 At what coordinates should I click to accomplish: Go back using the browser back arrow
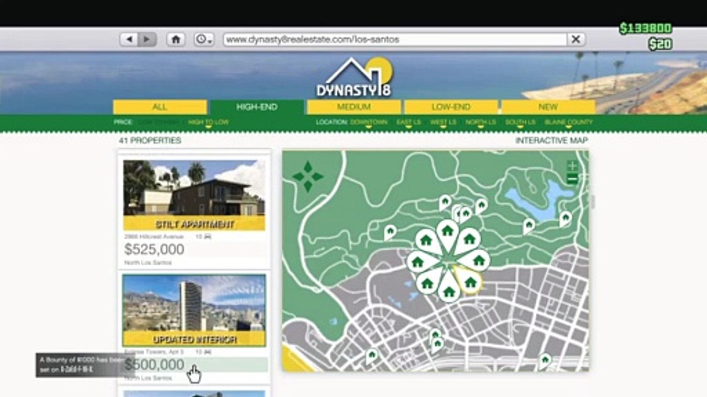tap(129, 40)
